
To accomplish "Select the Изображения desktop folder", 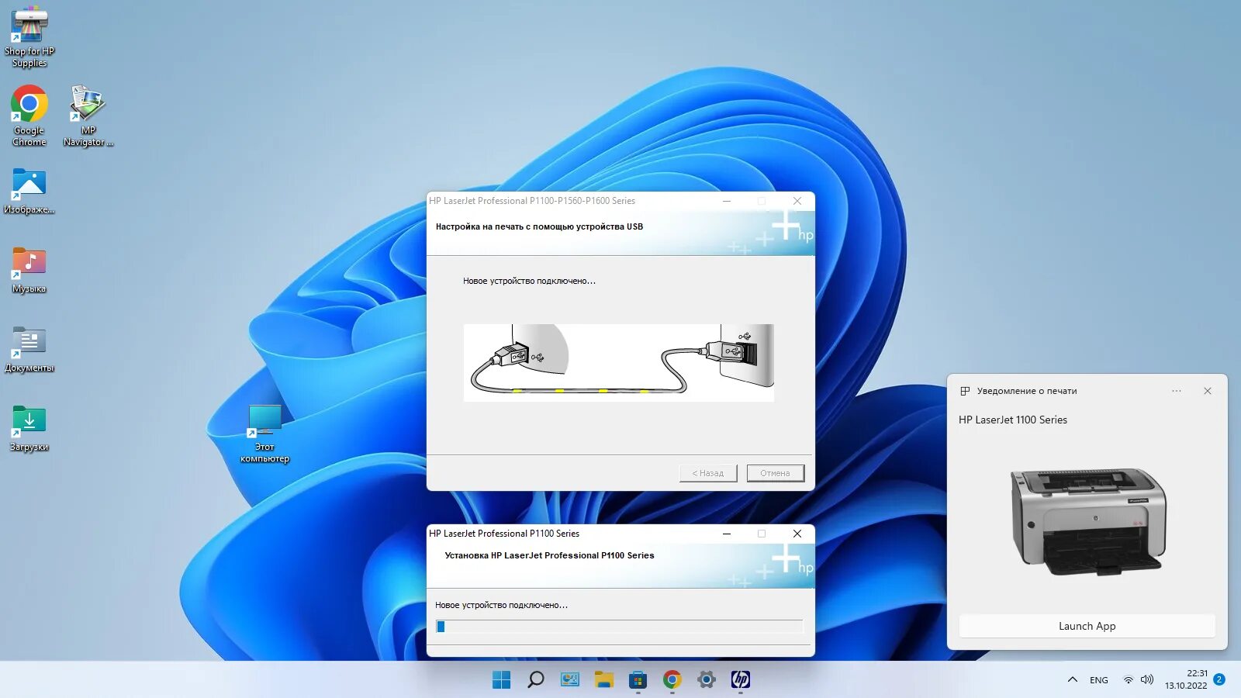I will pos(29,191).
